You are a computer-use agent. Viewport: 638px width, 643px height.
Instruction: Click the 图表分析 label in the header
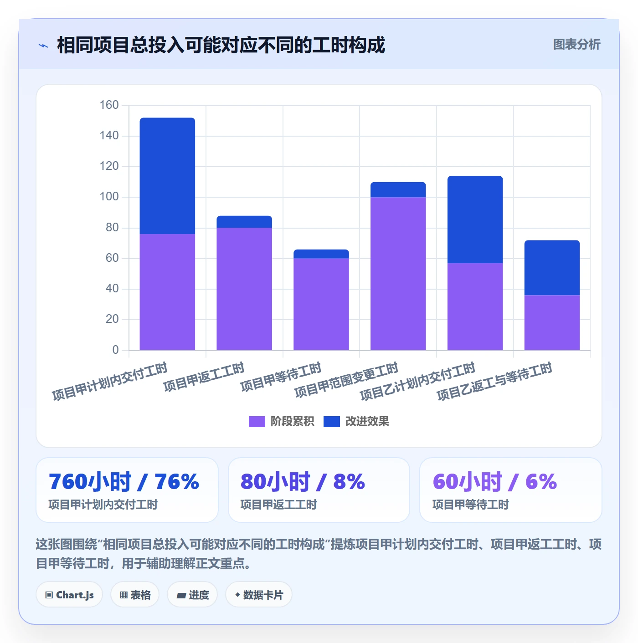pos(576,45)
